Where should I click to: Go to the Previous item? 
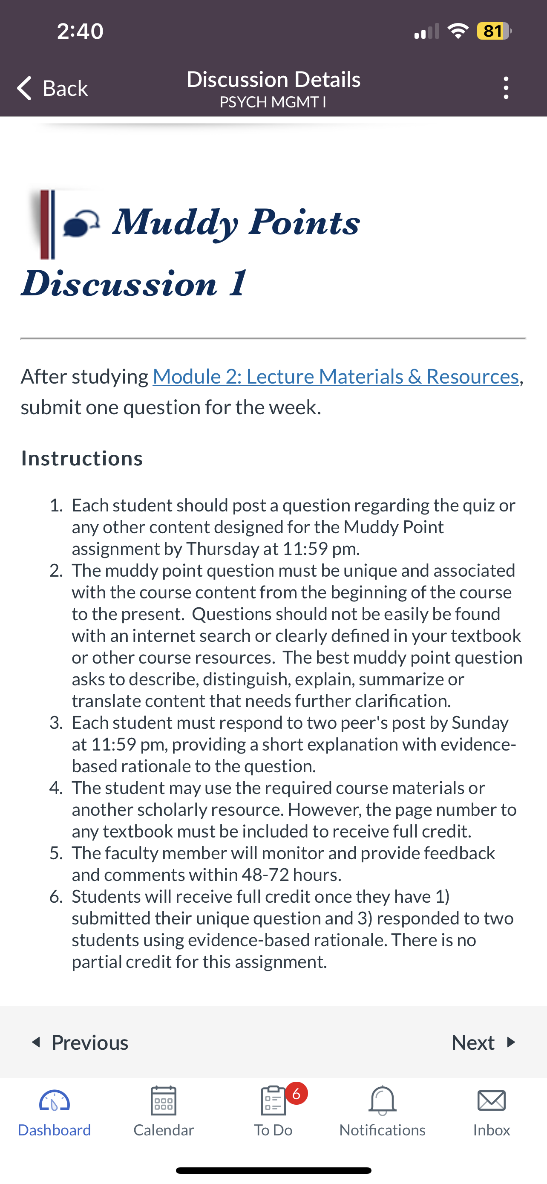coord(80,1042)
